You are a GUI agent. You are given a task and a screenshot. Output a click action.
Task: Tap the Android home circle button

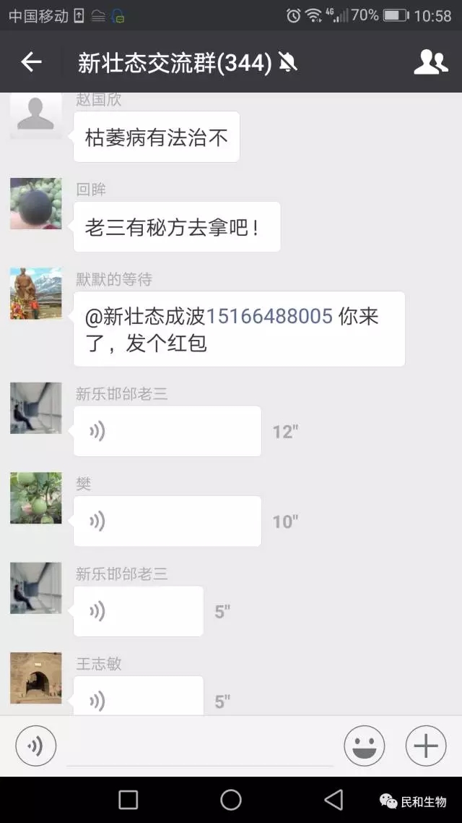231,801
